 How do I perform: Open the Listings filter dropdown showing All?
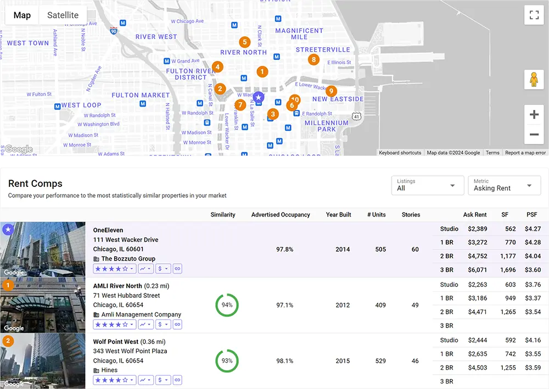pyautogui.click(x=427, y=185)
